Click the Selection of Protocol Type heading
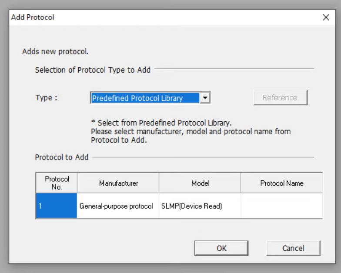 [x=93, y=70]
